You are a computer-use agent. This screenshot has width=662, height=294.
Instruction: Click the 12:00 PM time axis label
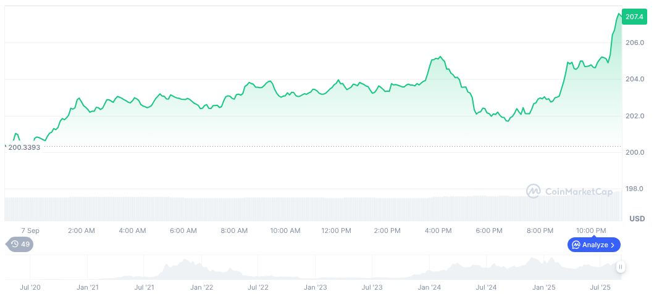click(336, 231)
